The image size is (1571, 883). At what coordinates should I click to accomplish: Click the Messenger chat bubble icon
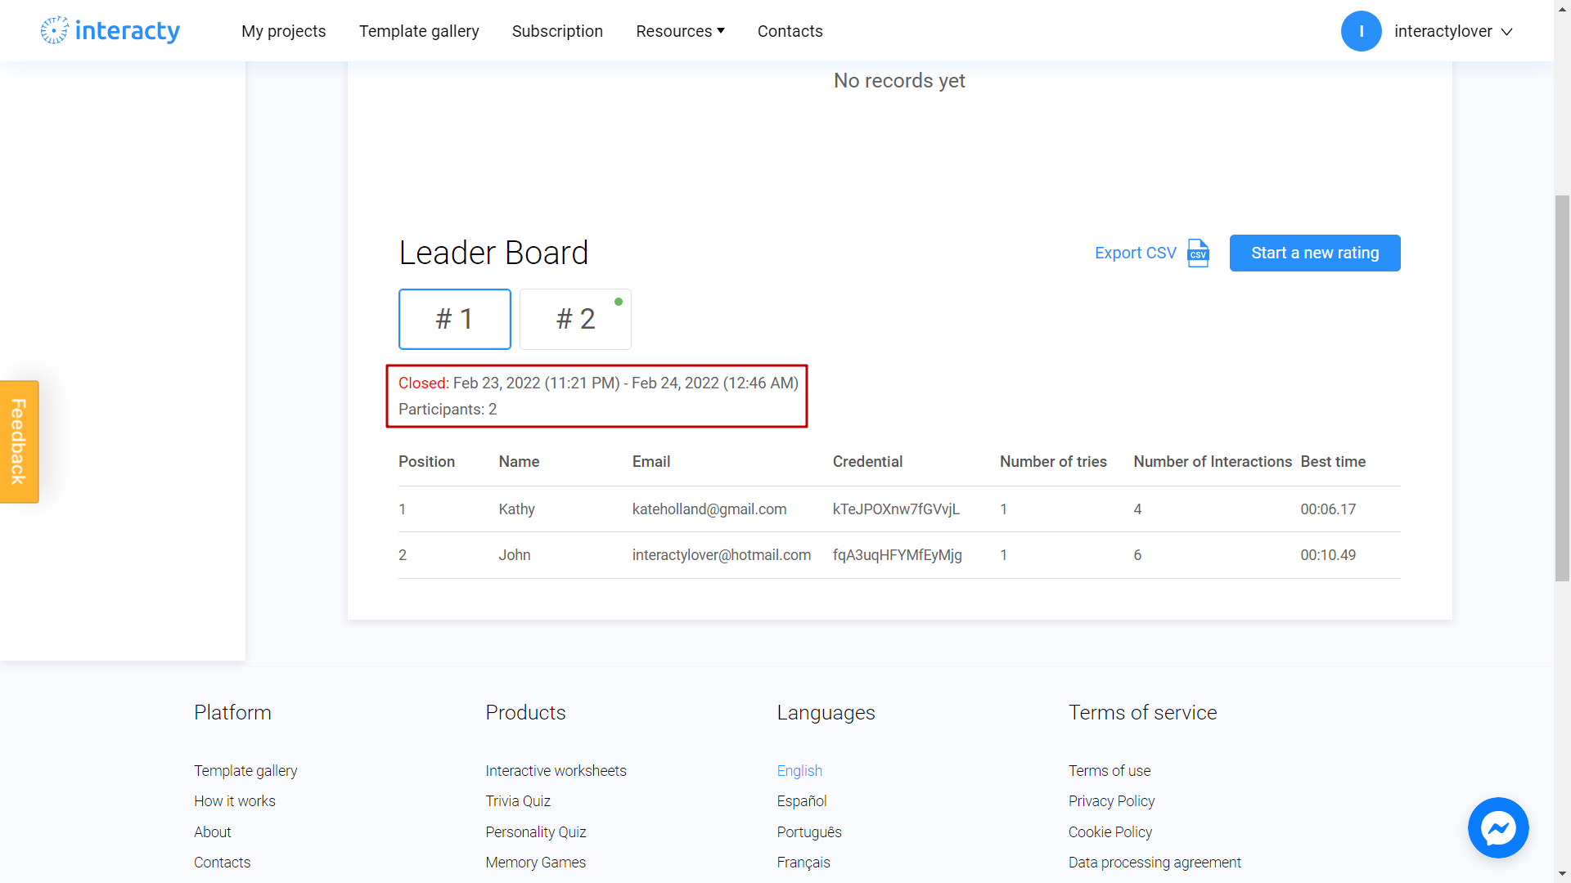[x=1499, y=829]
